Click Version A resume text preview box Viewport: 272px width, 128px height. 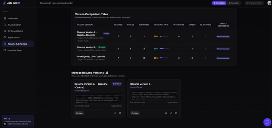coord(98,98)
